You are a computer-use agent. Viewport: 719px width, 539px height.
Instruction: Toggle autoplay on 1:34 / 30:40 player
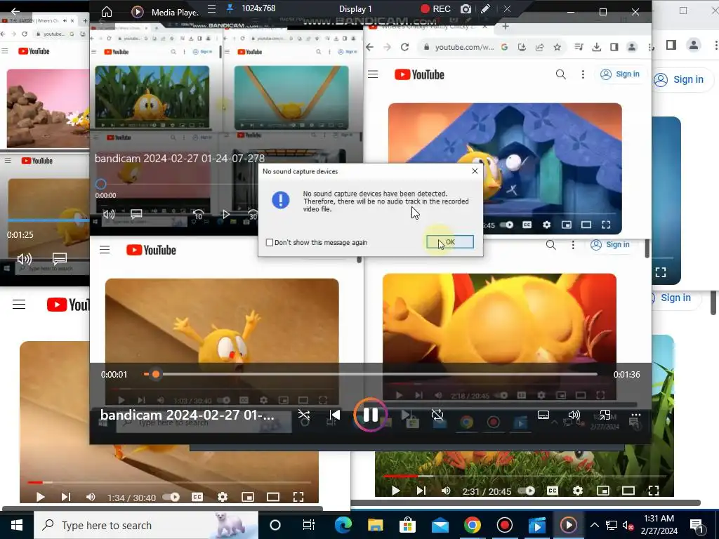pos(173,497)
